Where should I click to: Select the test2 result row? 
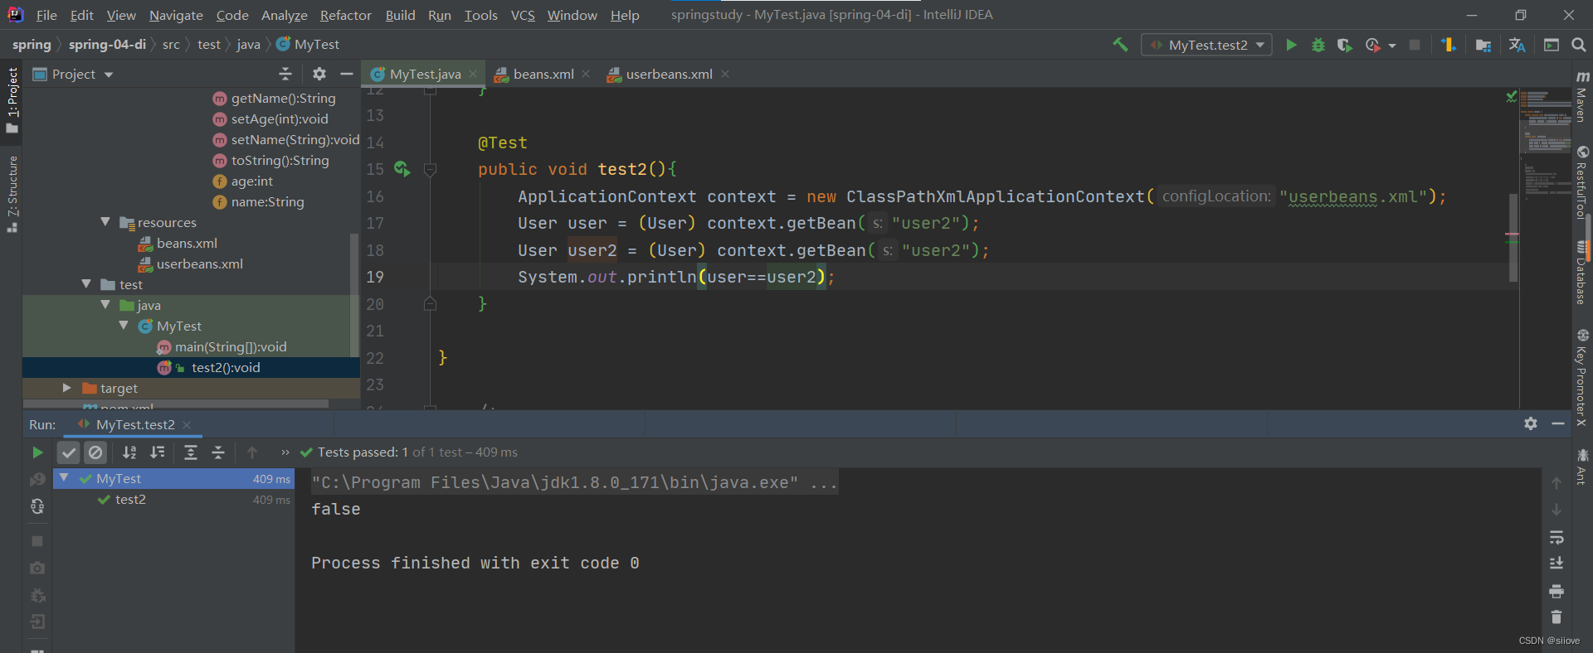click(x=173, y=500)
